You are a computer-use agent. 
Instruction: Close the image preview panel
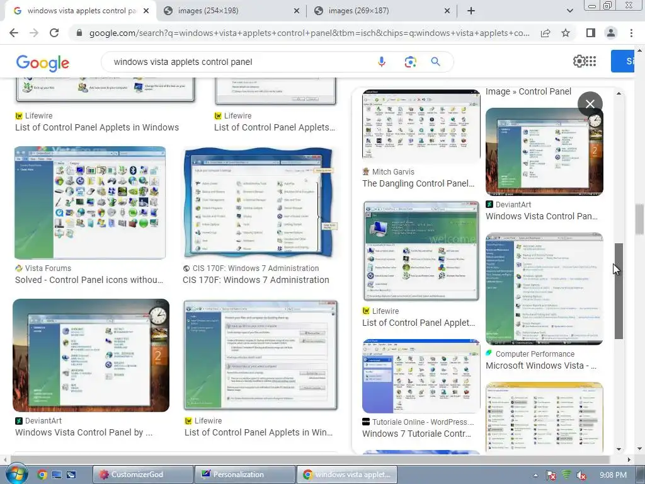click(x=590, y=104)
